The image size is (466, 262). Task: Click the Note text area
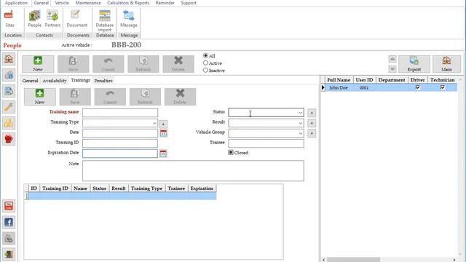coord(193,171)
